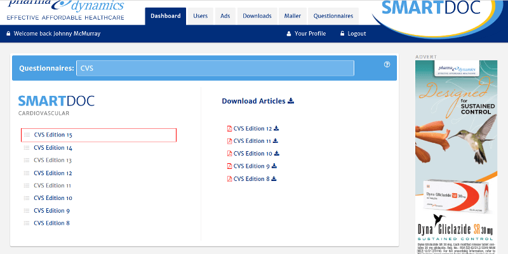Screen dimensions: 508x254
Task: Open the Users tab
Action: [x=200, y=16]
